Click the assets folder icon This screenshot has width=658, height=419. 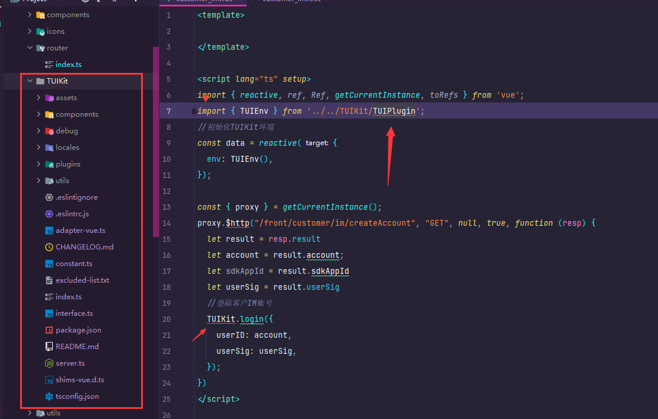(49, 98)
